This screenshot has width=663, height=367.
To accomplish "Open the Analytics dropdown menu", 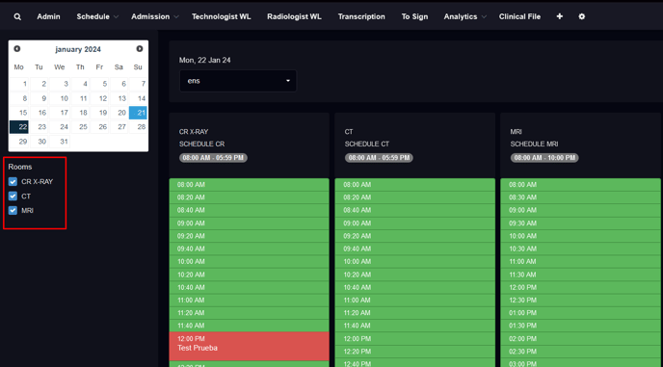I will [464, 17].
